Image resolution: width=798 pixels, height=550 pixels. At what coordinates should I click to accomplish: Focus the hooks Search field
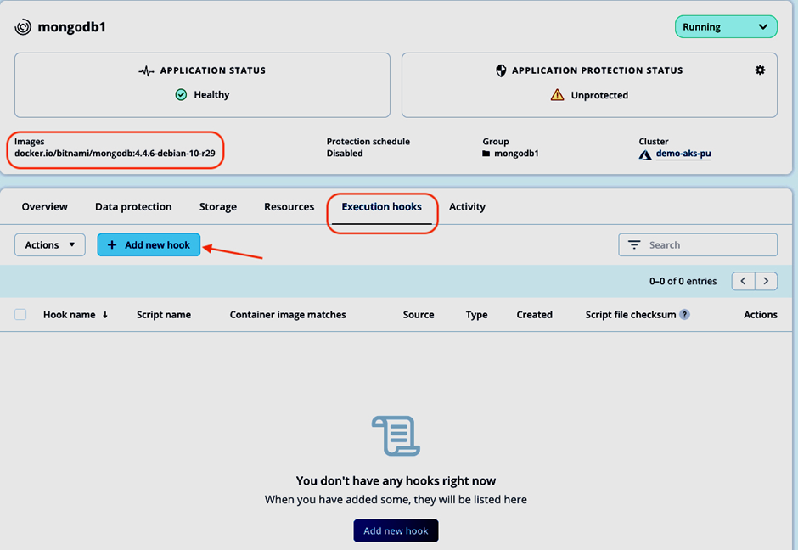(698, 244)
